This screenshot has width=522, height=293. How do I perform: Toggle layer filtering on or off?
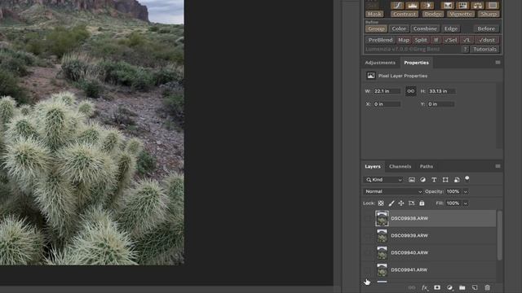pos(467,178)
